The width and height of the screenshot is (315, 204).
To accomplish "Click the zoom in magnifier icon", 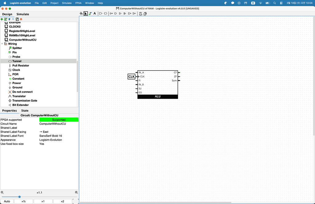I will click(x=76, y=192).
